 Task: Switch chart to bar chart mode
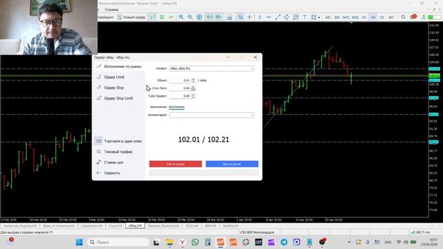pyautogui.click(x=153, y=17)
